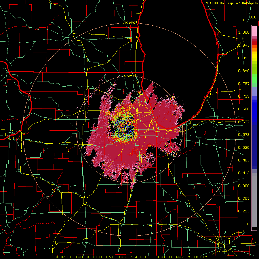Pick the yellow color bar segment

click(x=254, y=57)
